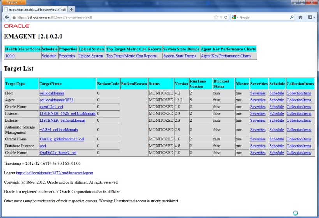The image size is (319, 218).
Task: Open the +ASM_oel.localdomain target link
Action: point(58,130)
